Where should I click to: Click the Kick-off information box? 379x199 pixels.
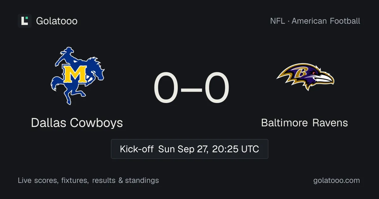pyautogui.click(x=189, y=149)
